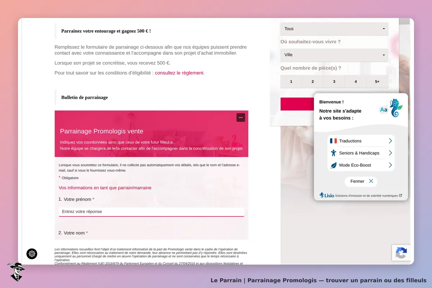The image size is (432, 288).
Task: Click the Seniors & Handicaps label
Action: [x=359, y=153]
